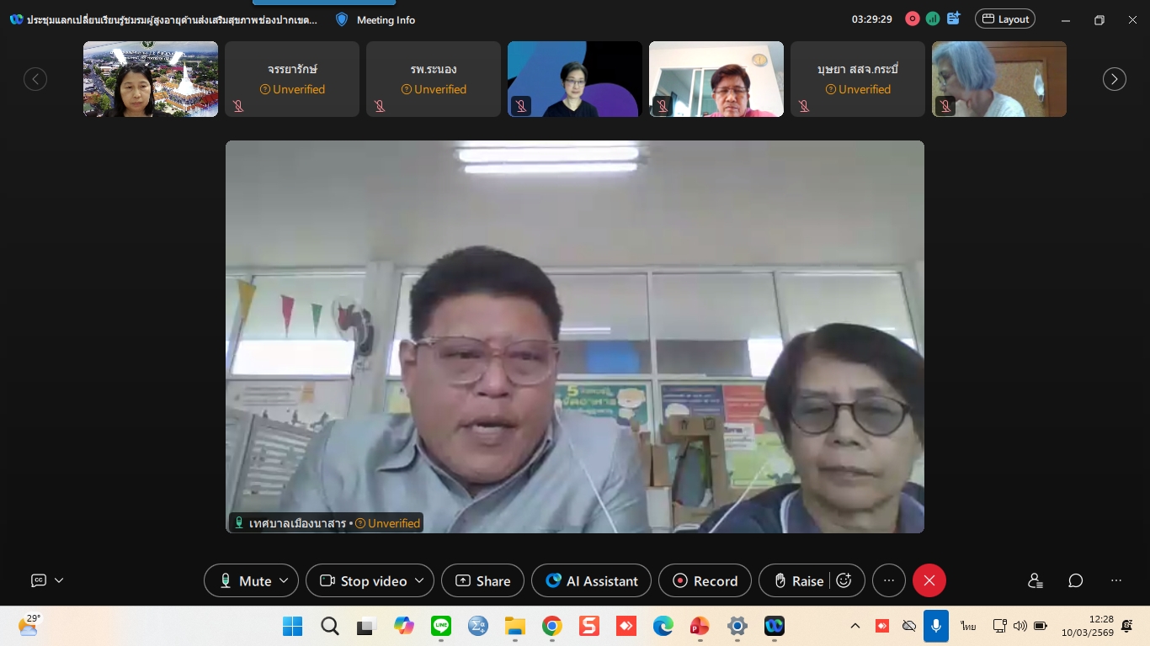
Task: Open the Layout menu
Action: (x=1004, y=19)
